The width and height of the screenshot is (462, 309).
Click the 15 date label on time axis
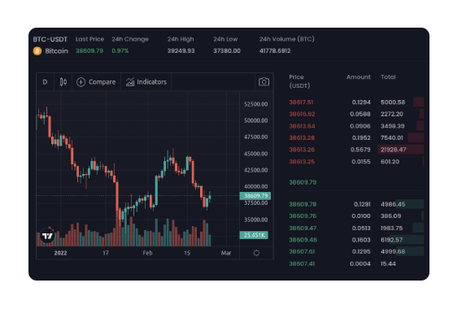(x=187, y=253)
